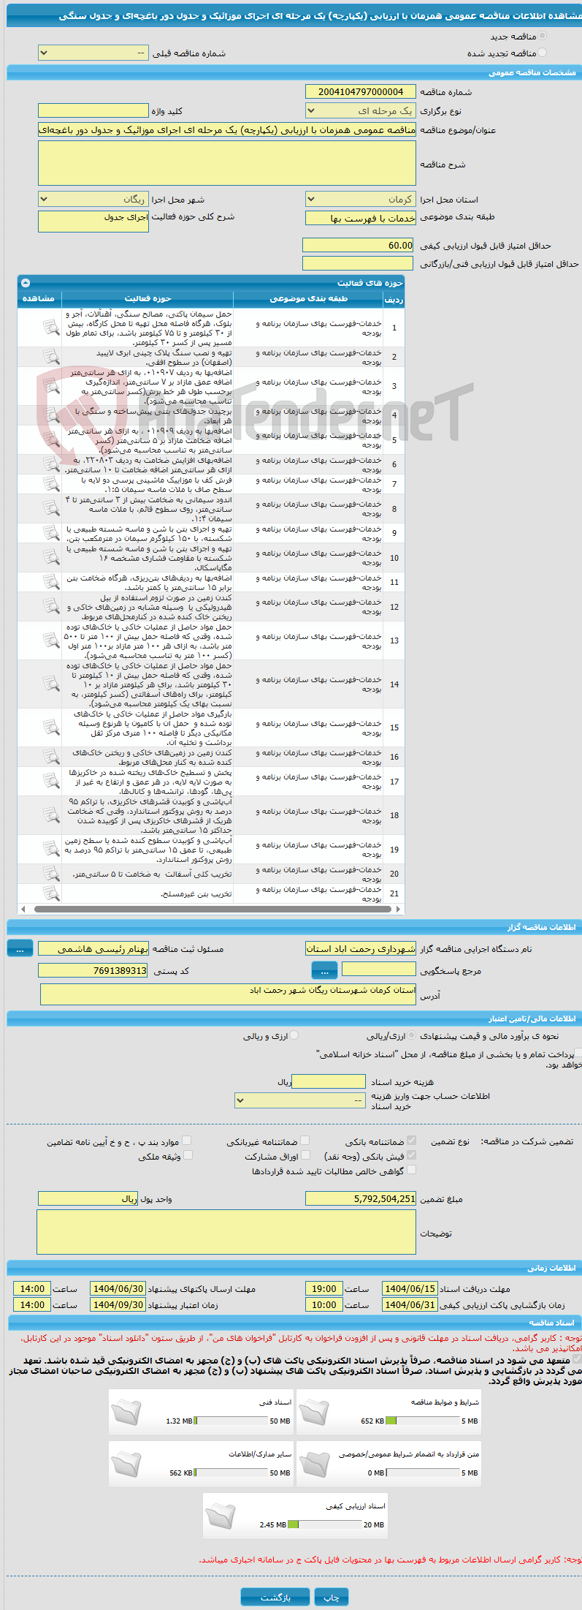Open the نوع برگزاری dropdown

(x=360, y=111)
